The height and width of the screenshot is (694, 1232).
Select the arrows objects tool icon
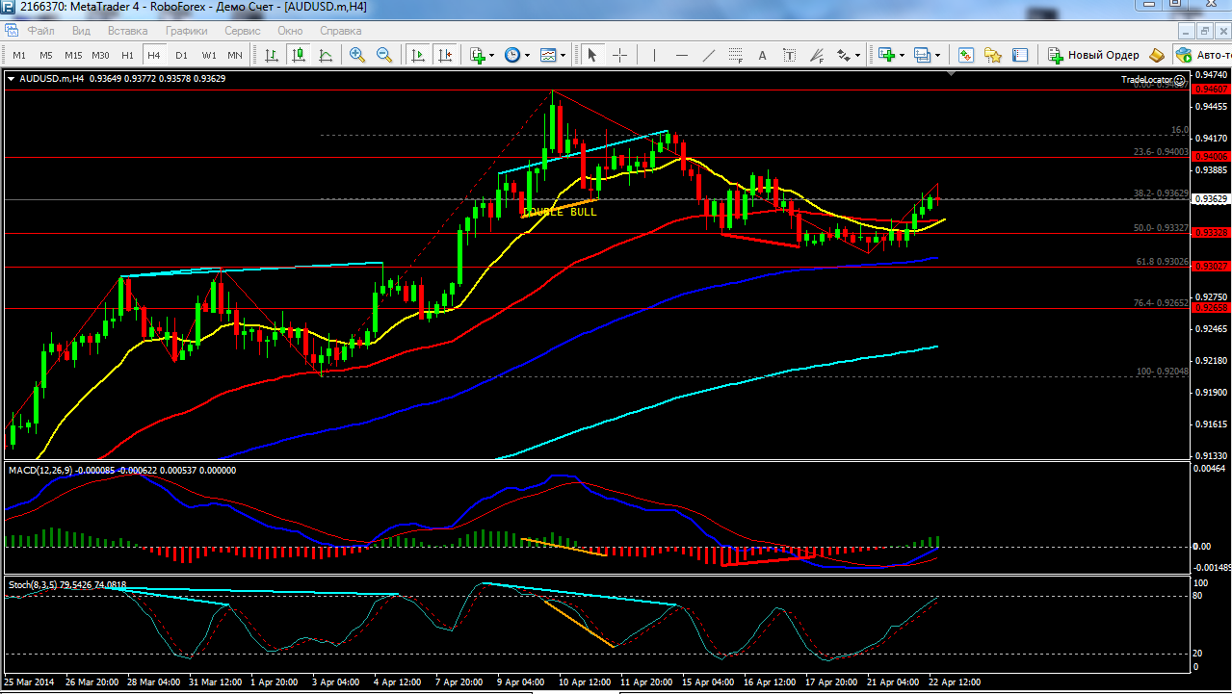(x=844, y=55)
